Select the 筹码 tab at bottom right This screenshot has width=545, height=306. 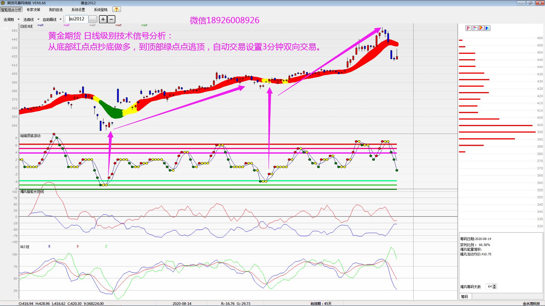click(x=464, y=296)
